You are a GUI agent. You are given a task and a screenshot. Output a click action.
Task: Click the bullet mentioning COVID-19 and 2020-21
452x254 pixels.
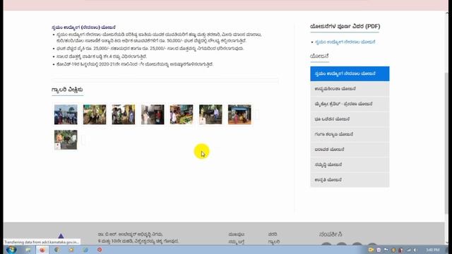click(x=135, y=64)
